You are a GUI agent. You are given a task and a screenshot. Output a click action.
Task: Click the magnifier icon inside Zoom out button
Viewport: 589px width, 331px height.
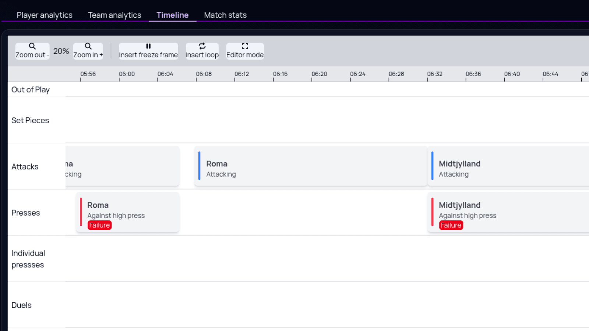(32, 46)
